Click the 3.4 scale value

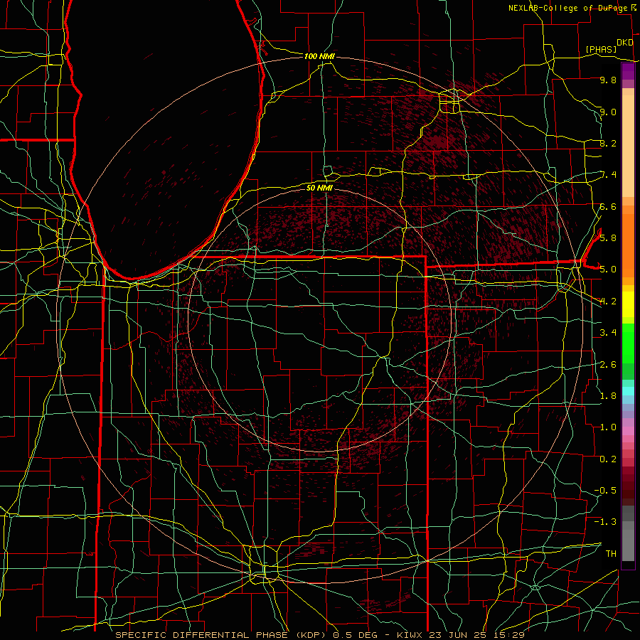(x=608, y=333)
